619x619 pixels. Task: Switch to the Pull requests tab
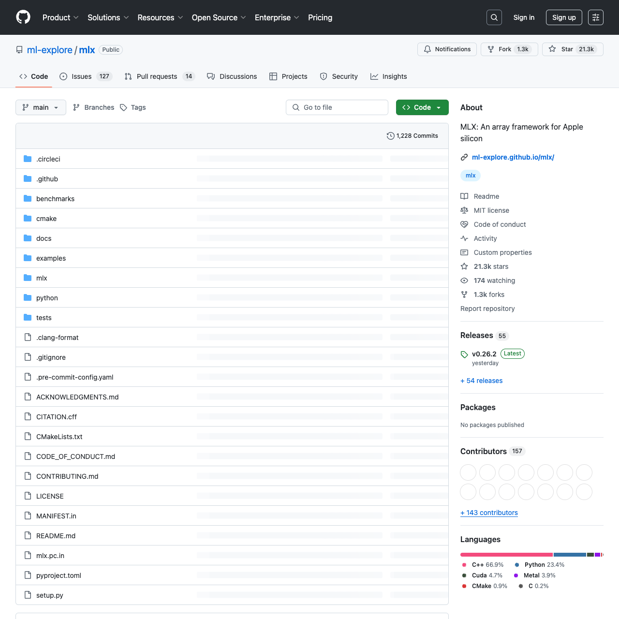[159, 76]
